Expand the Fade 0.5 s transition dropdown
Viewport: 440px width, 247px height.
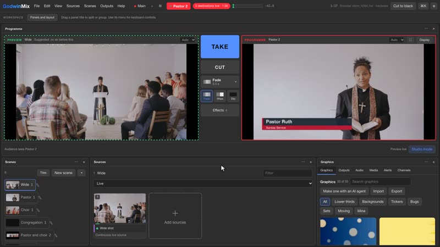click(220, 82)
